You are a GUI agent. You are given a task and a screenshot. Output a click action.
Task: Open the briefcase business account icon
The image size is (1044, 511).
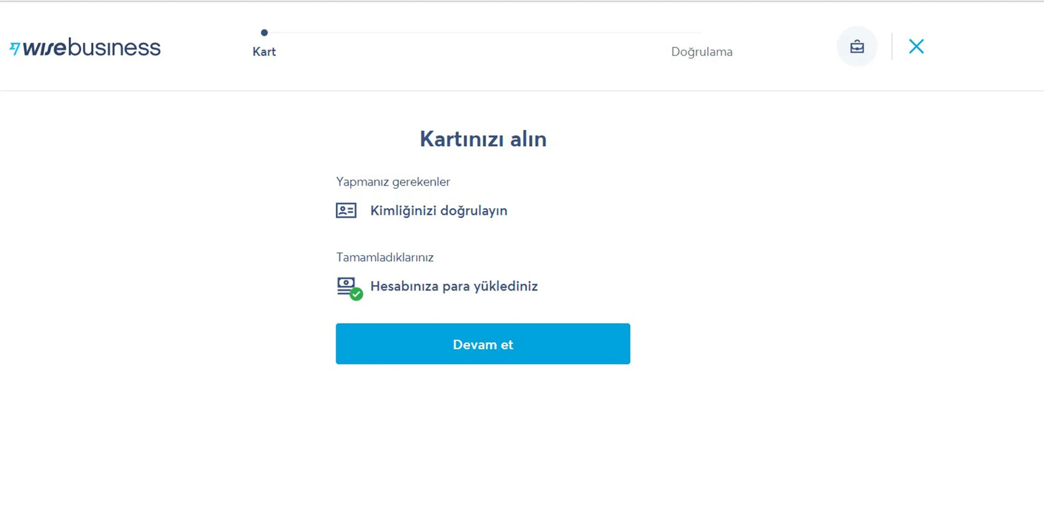[x=857, y=46]
